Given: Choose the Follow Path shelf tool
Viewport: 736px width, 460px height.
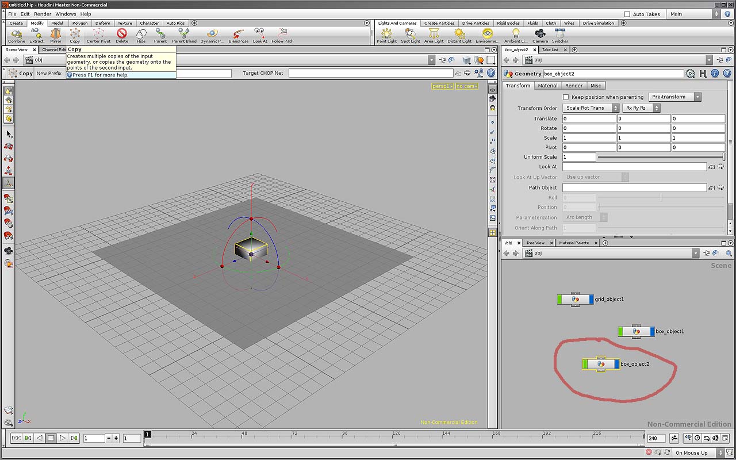Looking at the screenshot, I should (x=282, y=36).
